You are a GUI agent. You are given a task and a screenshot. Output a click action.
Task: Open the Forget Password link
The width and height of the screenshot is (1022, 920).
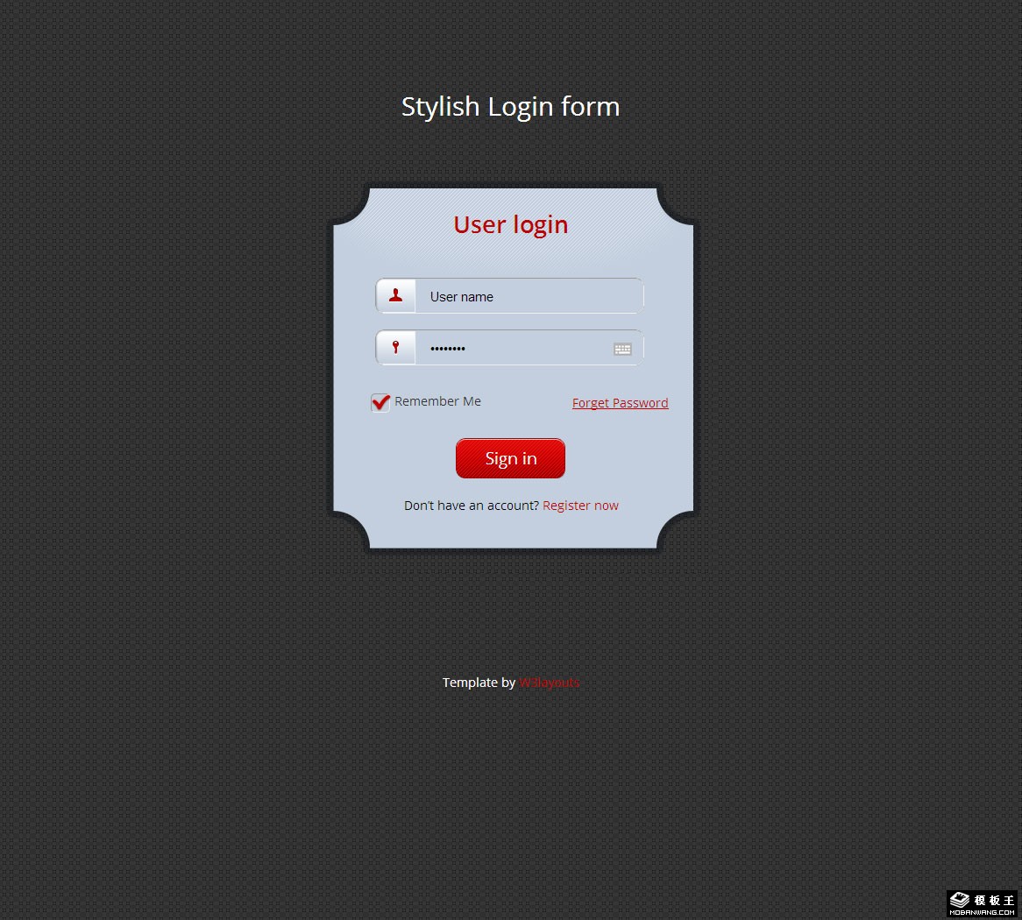pos(620,403)
